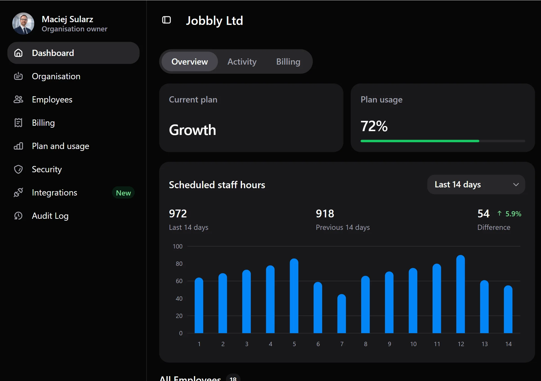This screenshot has height=381, width=541.
Task: Click the Billing receipt icon in sidebar
Action: [18, 123]
